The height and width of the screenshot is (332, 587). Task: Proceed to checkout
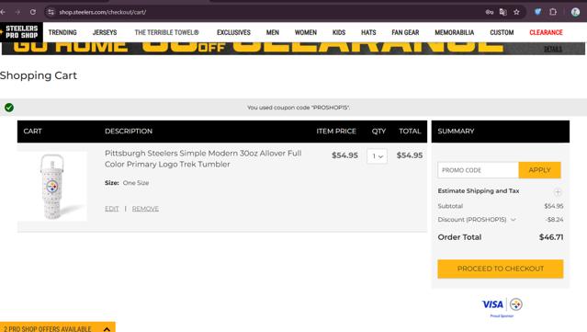tap(500, 269)
